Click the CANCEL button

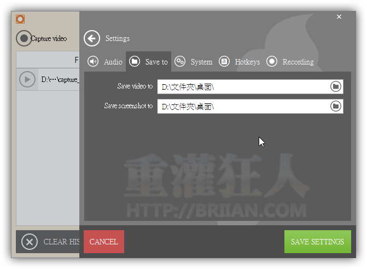(104, 242)
